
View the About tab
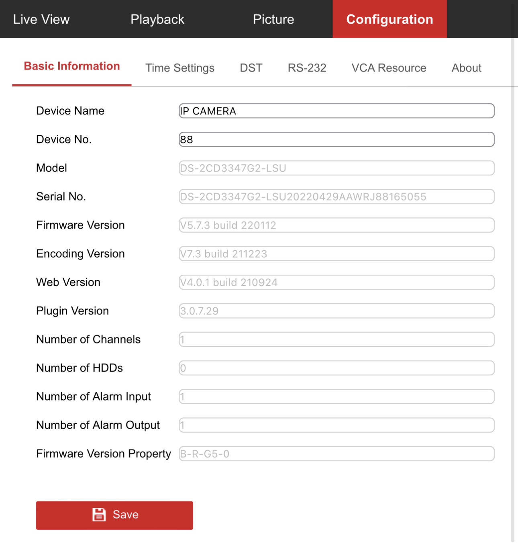(466, 68)
